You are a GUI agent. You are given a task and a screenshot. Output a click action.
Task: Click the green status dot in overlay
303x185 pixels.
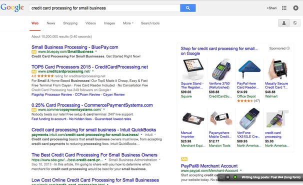[235, 177]
